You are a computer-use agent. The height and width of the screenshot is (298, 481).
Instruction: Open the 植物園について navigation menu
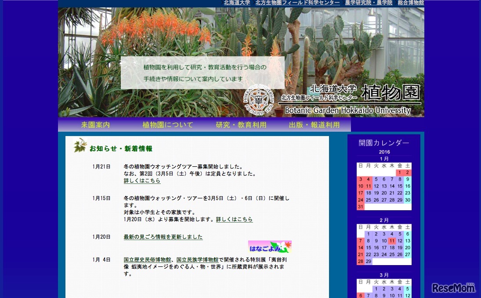(x=168, y=125)
